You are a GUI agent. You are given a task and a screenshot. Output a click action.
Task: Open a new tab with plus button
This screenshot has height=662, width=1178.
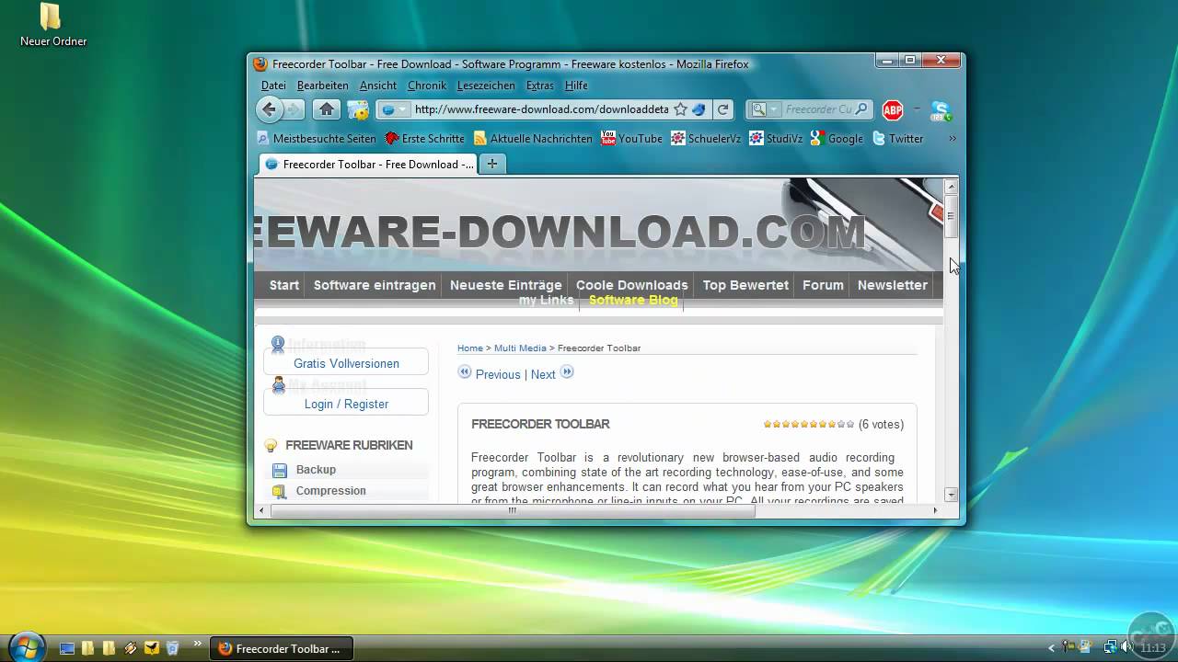point(492,164)
